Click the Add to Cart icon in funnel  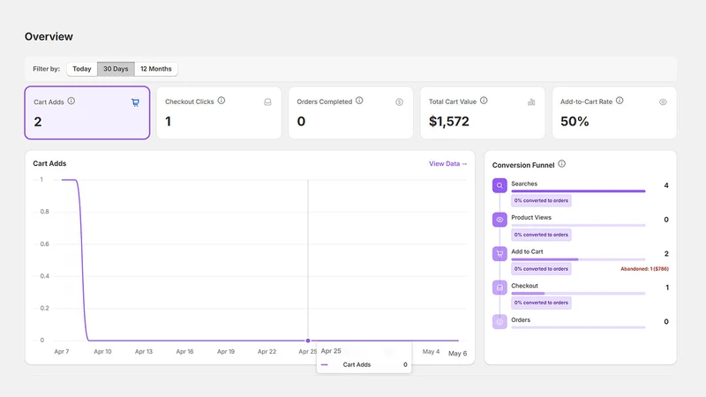coord(499,254)
